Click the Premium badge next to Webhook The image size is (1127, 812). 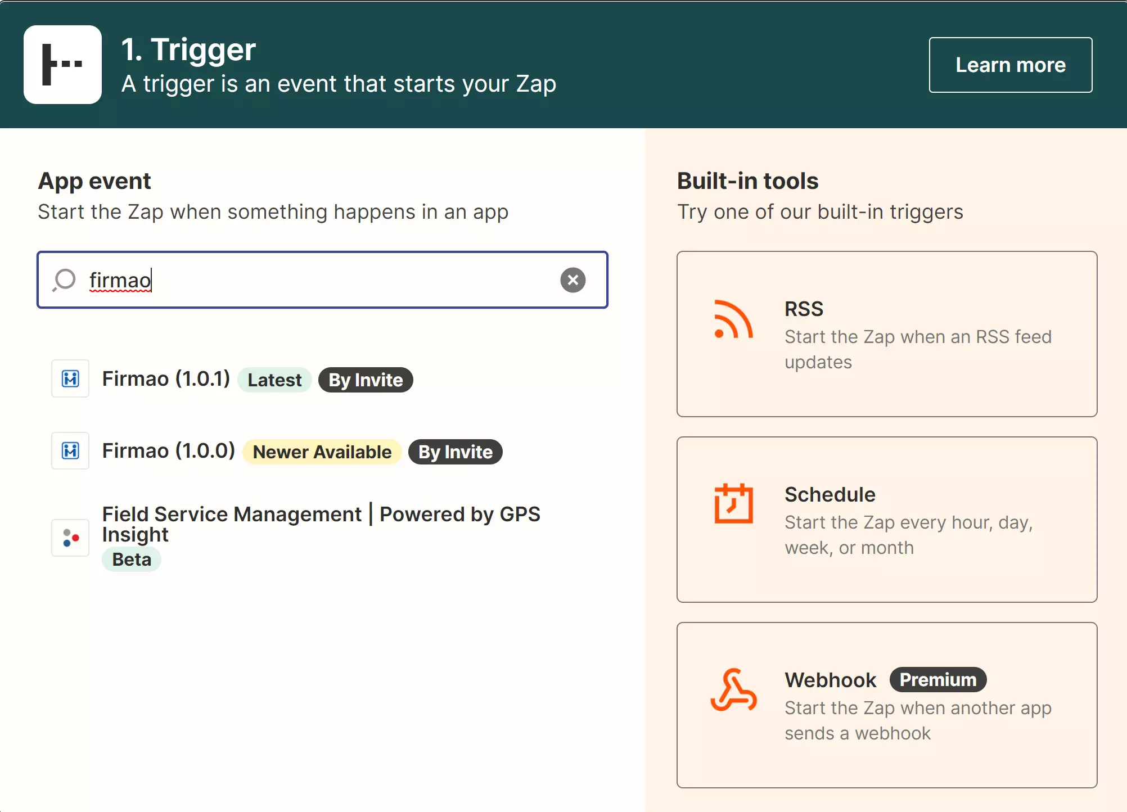[937, 679]
